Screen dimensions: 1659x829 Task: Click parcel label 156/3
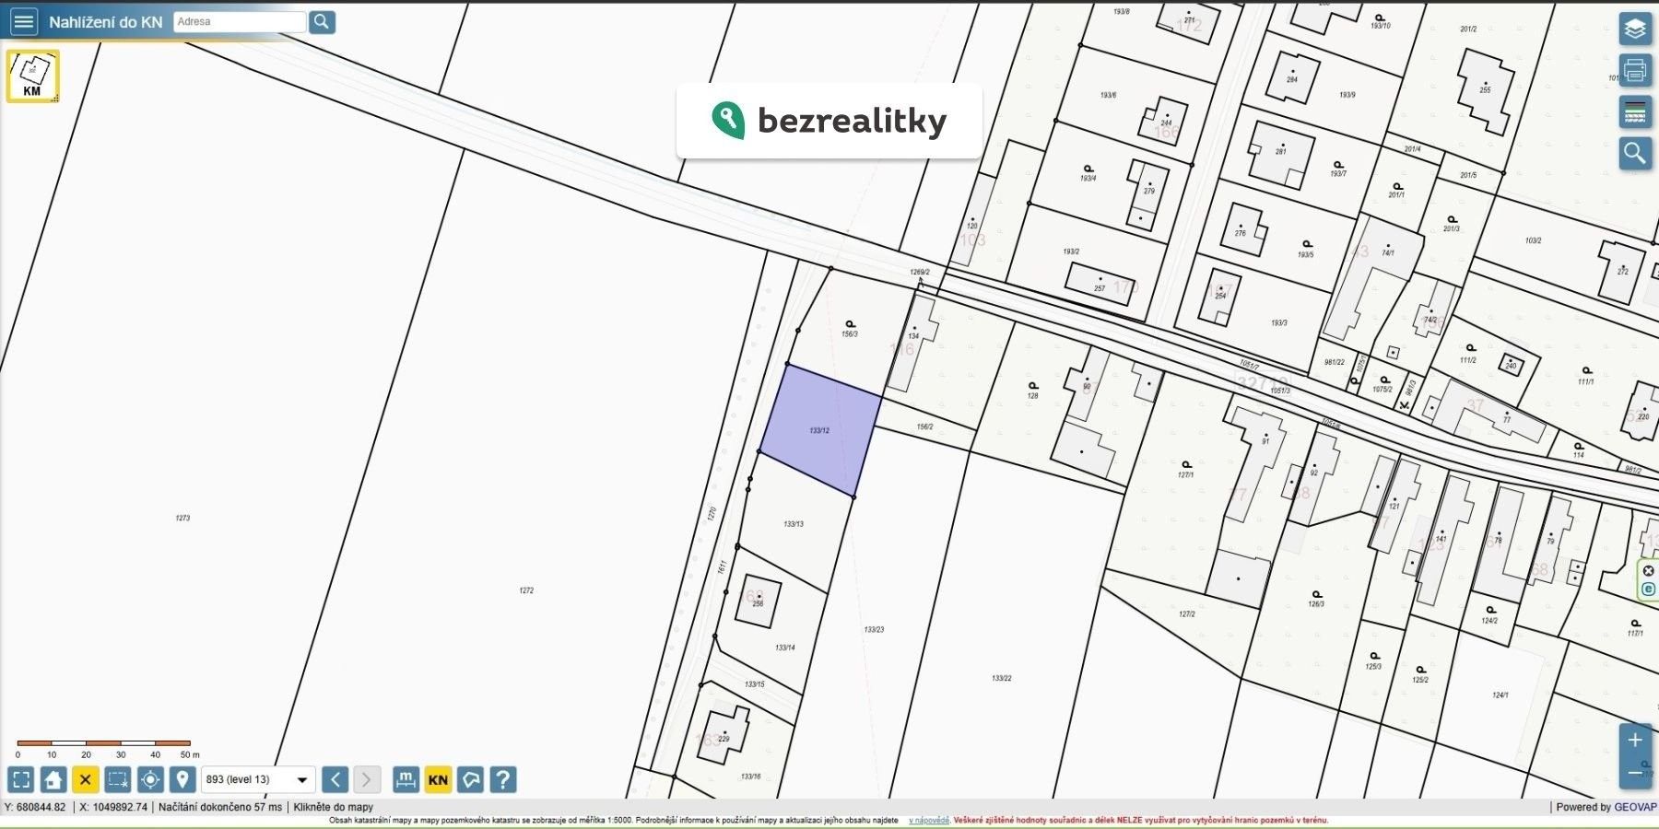[850, 334]
